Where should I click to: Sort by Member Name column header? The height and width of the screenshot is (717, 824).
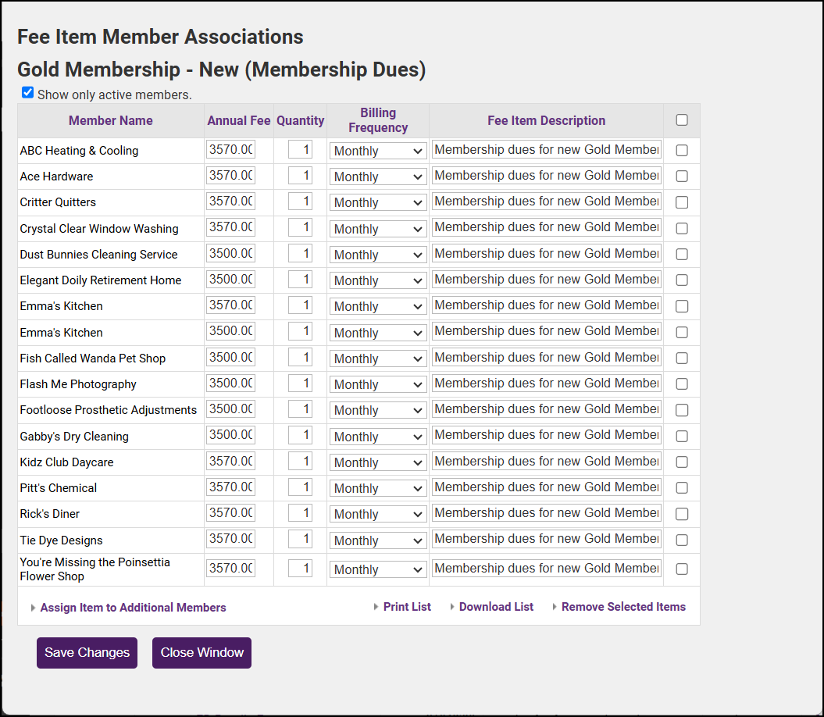[x=111, y=120]
